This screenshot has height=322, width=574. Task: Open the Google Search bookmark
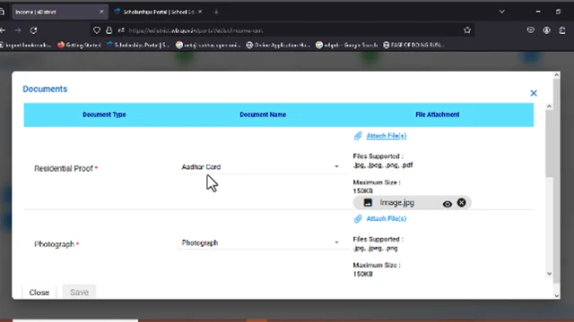pos(347,45)
